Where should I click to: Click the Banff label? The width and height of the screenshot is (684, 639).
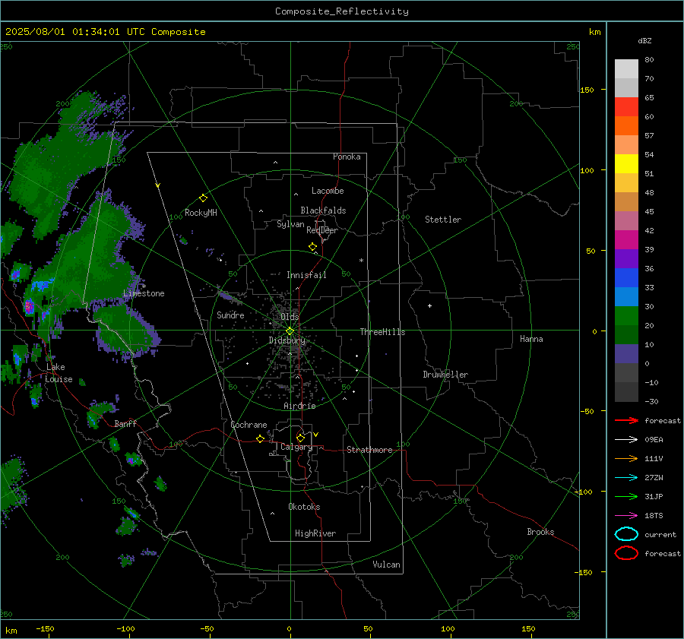click(125, 423)
